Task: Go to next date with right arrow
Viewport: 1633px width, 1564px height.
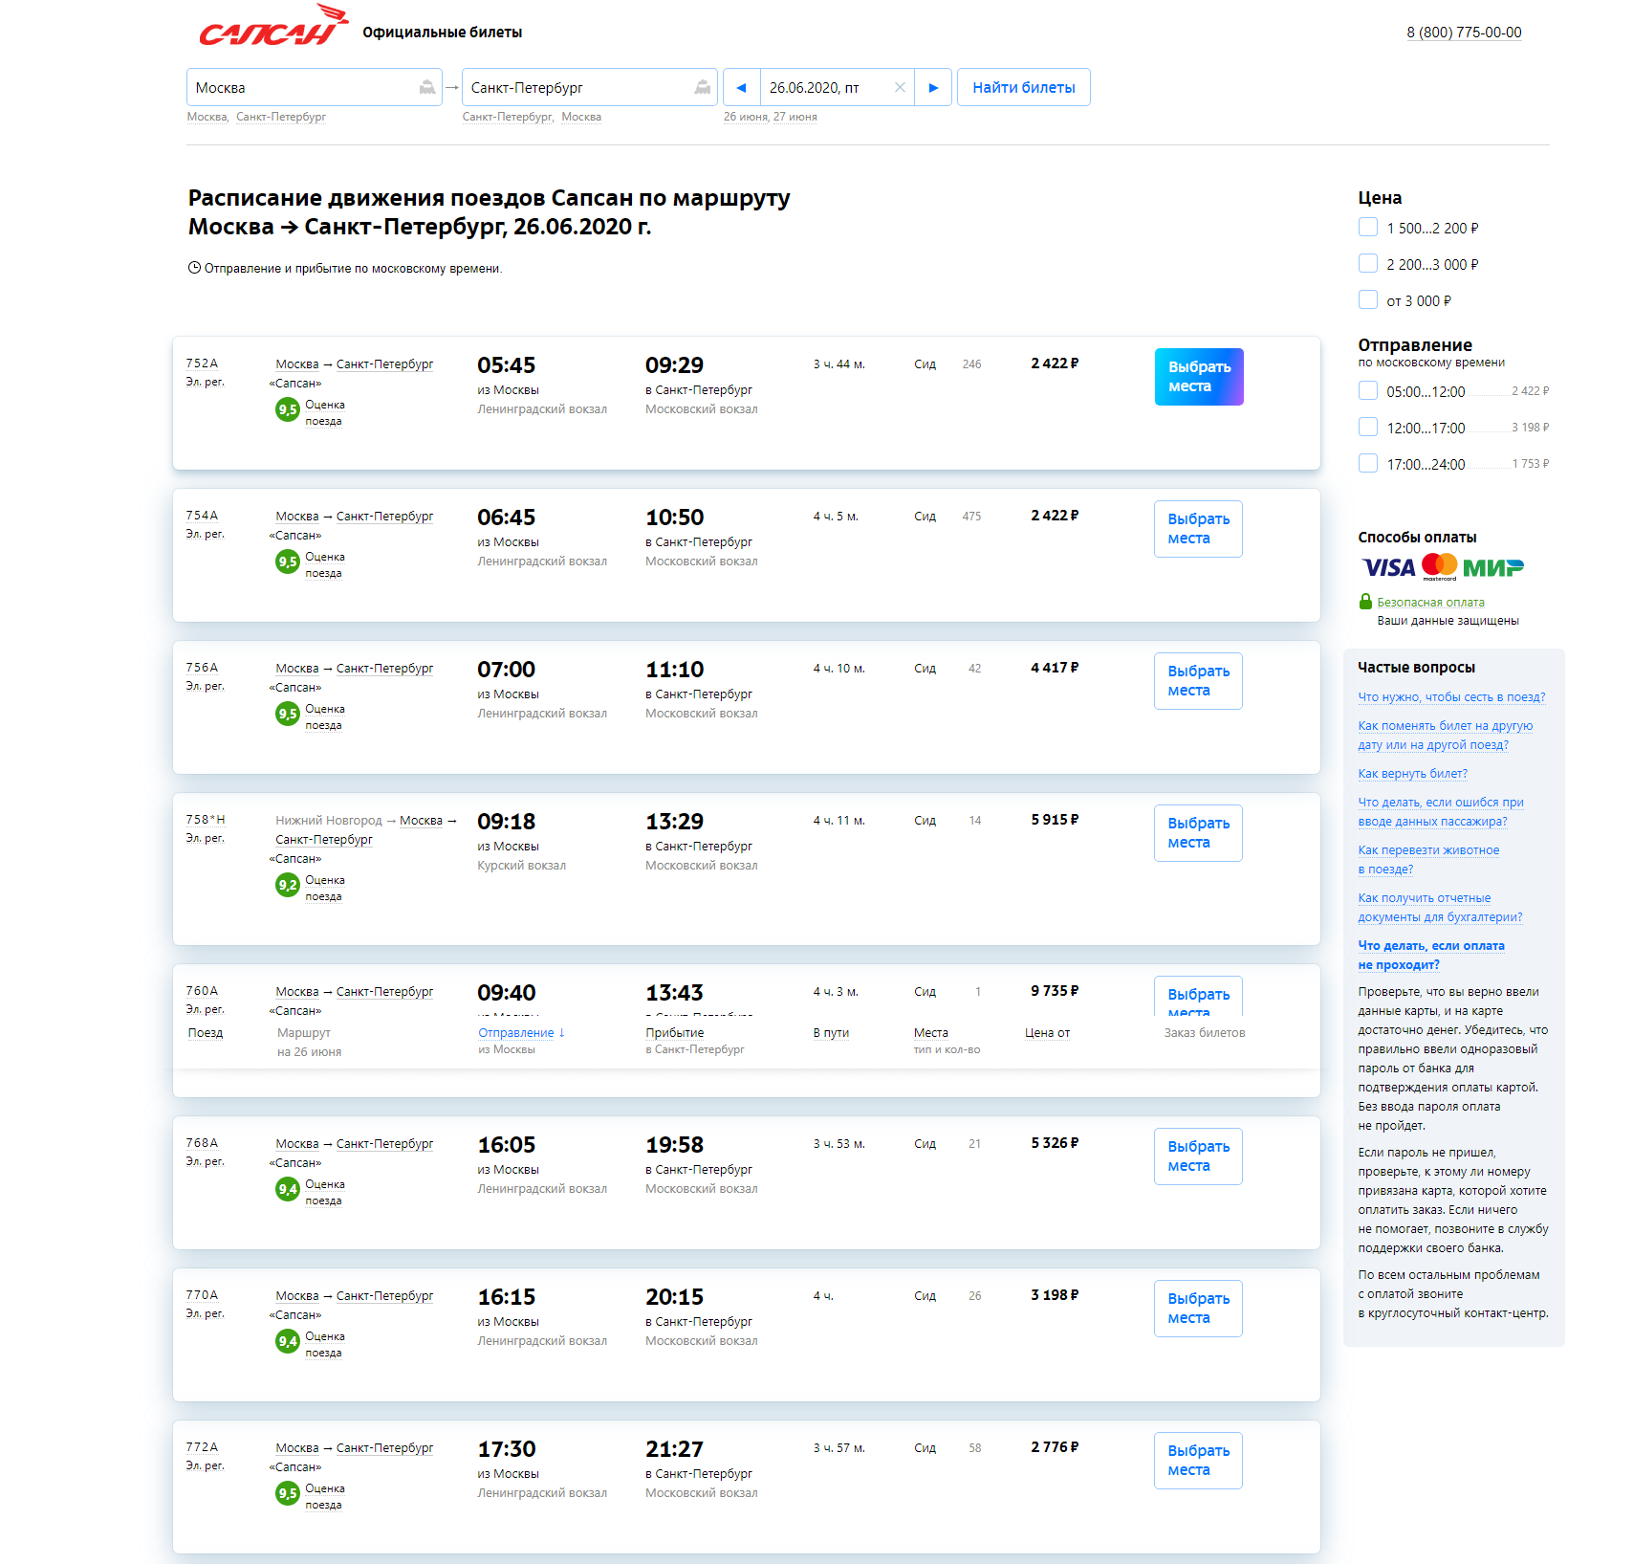Action: coord(933,87)
